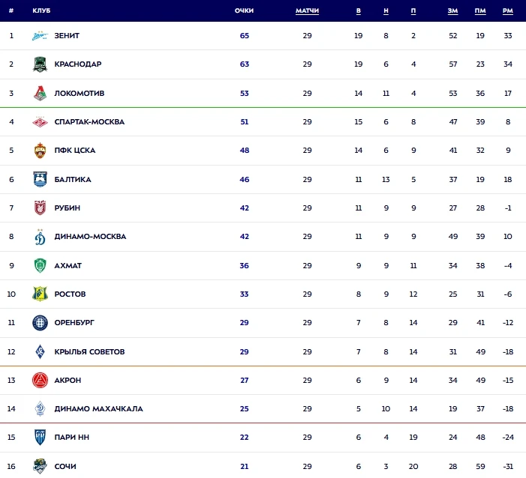The height and width of the screenshot is (478, 526).
Task: Sort by the В wins column
Action: click(x=358, y=10)
